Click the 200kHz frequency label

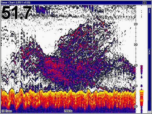pyautogui.click(x=68, y=111)
